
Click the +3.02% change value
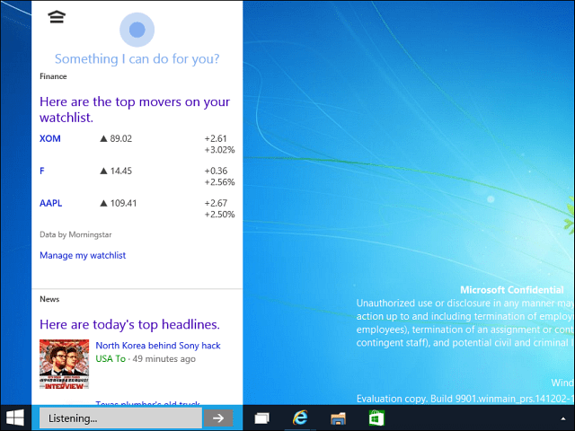(x=219, y=150)
